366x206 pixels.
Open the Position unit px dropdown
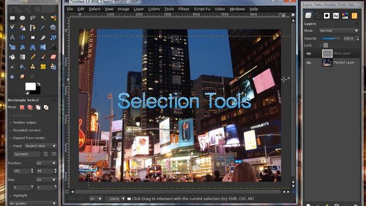[46, 163]
